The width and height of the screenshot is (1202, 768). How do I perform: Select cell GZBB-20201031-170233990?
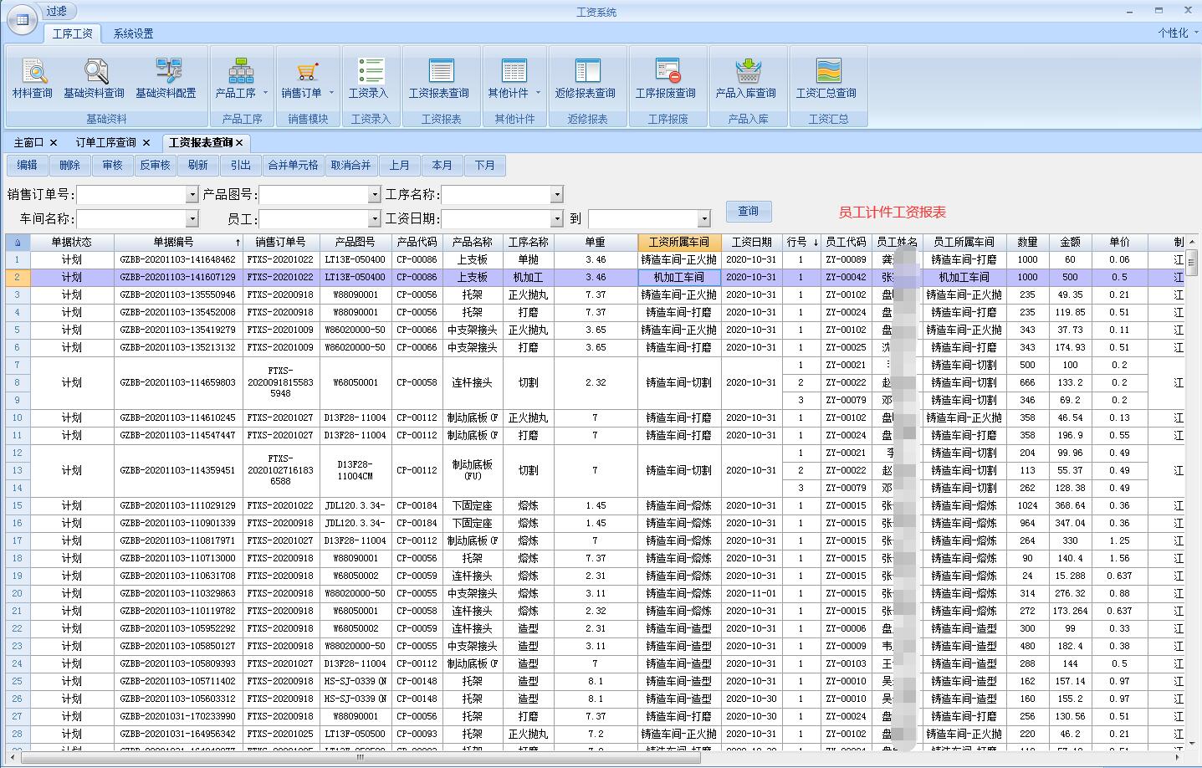(178, 716)
